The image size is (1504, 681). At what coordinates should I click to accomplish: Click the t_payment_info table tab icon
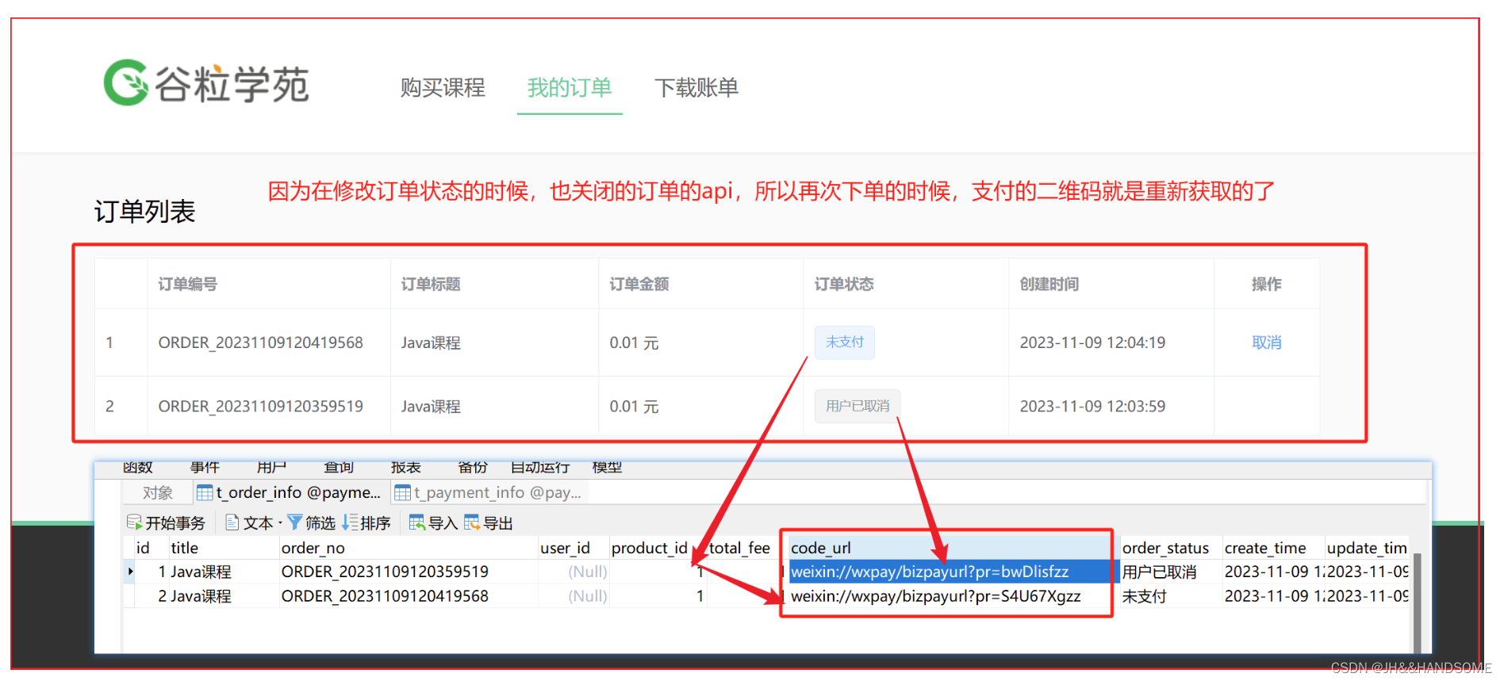[x=402, y=492]
